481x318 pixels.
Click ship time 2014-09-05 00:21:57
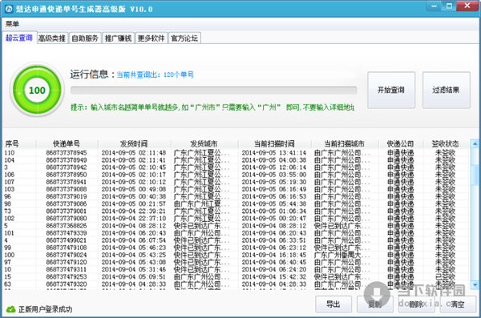click(x=134, y=204)
